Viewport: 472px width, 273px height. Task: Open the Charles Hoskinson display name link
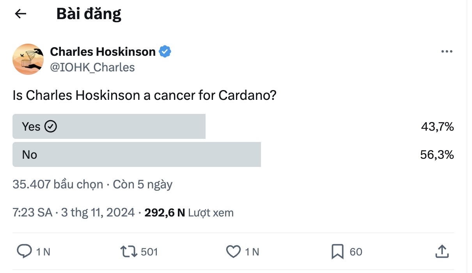click(103, 51)
